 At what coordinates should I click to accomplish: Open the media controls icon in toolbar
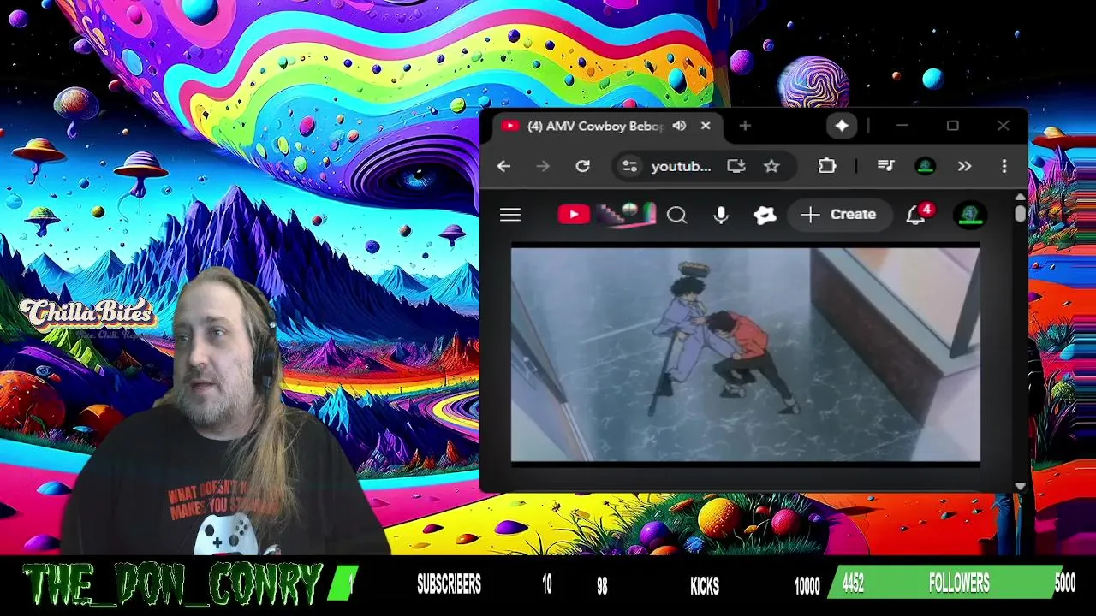885,166
